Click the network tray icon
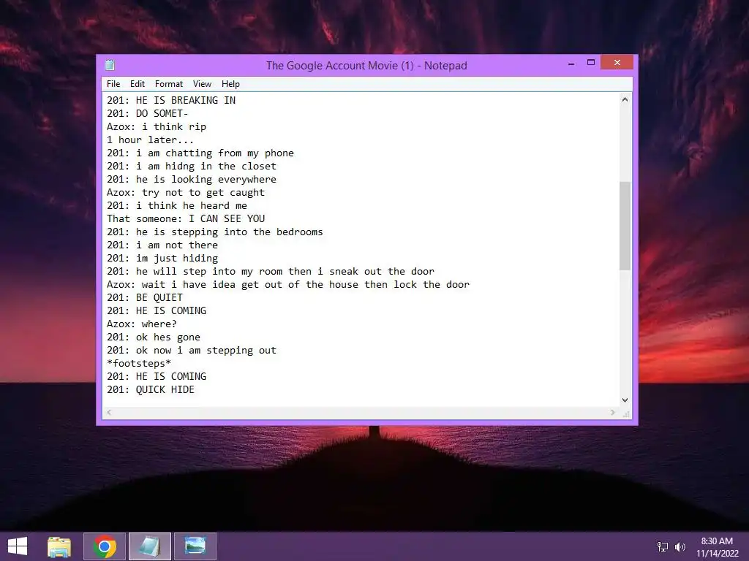Screen dimensions: 749x561 (x=663, y=547)
